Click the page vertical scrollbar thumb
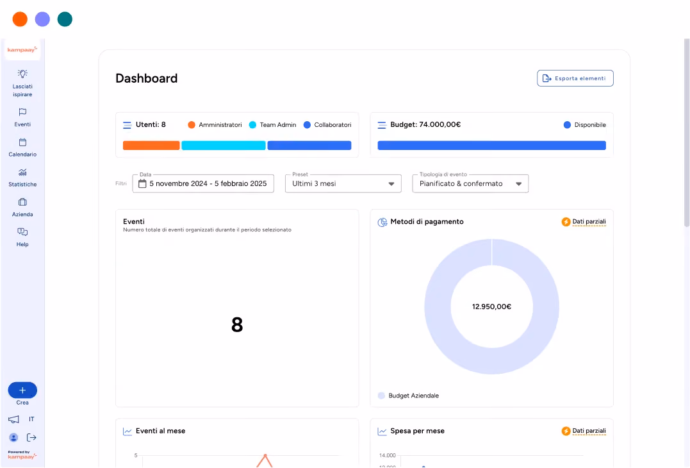The image size is (690, 468). [x=687, y=133]
